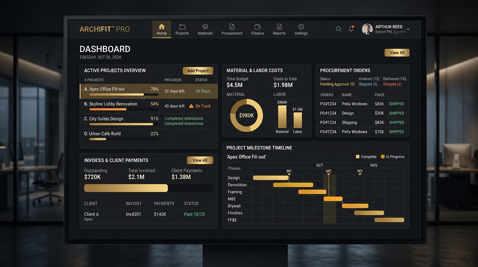The image size is (478, 267).
Task: Open the Materials section via its layers icon
Action: coord(205,27)
